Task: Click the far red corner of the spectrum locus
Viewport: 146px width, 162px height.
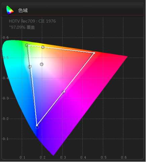Action: click(127, 57)
